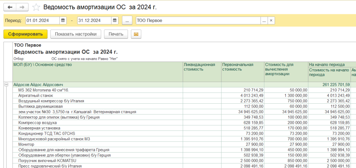The height and width of the screenshot is (168, 356).
Task: Open period selection ellipsis button
Action: [127, 21]
